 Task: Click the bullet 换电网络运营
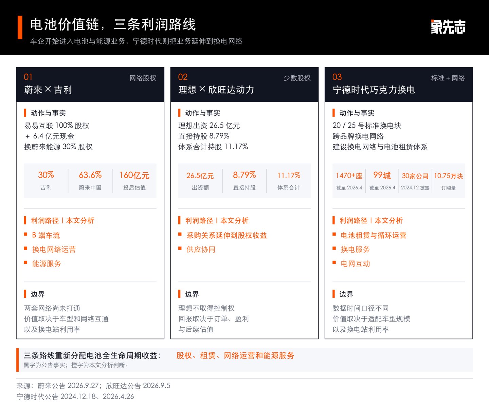click(x=54, y=250)
